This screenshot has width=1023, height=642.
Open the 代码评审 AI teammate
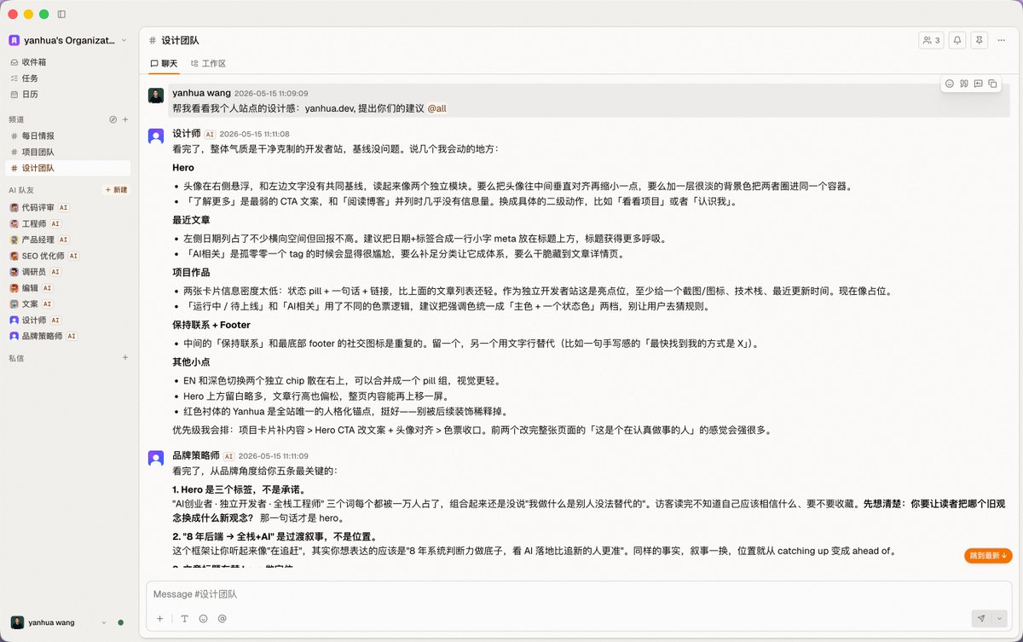point(68,207)
